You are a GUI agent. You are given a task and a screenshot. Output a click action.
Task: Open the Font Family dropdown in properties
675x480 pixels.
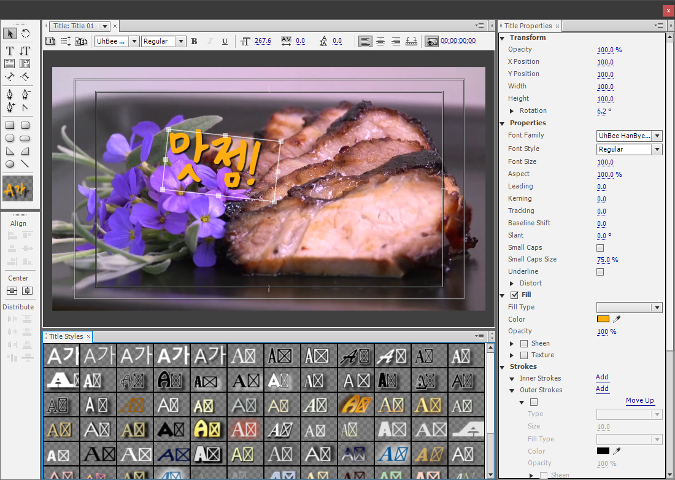tap(629, 136)
